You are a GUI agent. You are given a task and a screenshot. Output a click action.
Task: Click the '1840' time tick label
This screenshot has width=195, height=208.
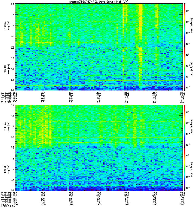pyautogui.click(x=71, y=204)
